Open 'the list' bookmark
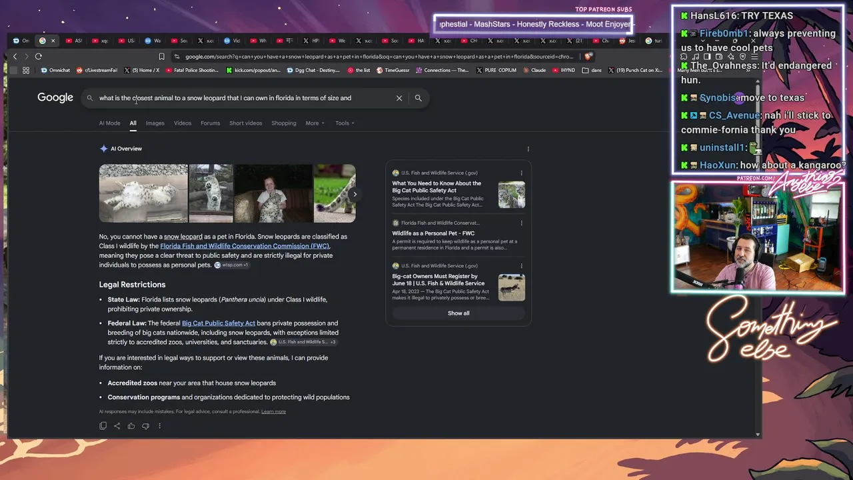Image resolution: width=853 pixels, height=480 pixels. [x=359, y=70]
